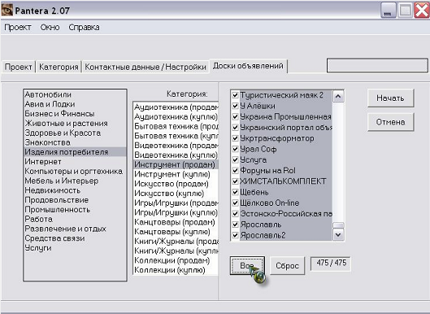The image size is (430, 314).
Task: Switch to the Категория tab
Action: tap(59, 67)
